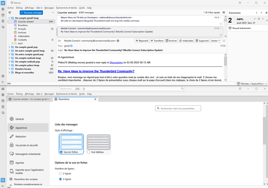Click the star icon beside the Autres button
268x188 pixels.
224,41
